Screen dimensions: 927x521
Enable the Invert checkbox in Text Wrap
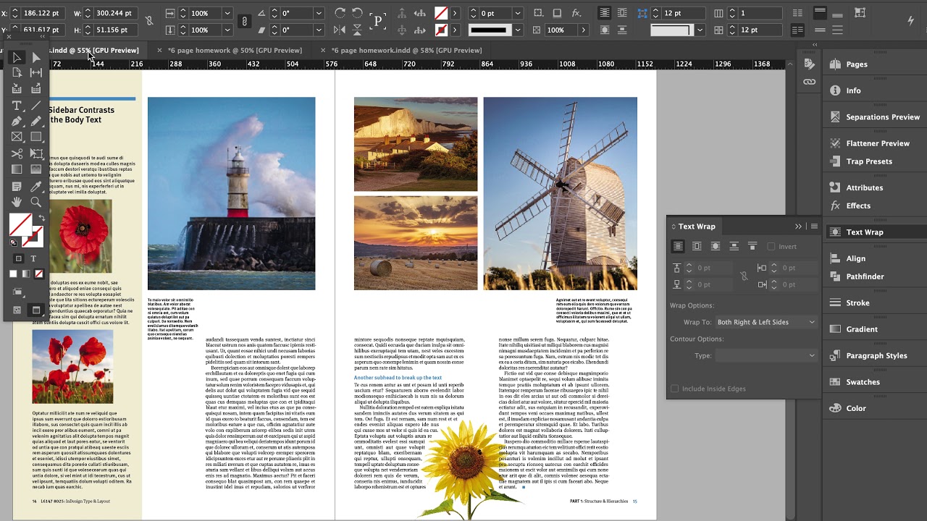(x=771, y=247)
